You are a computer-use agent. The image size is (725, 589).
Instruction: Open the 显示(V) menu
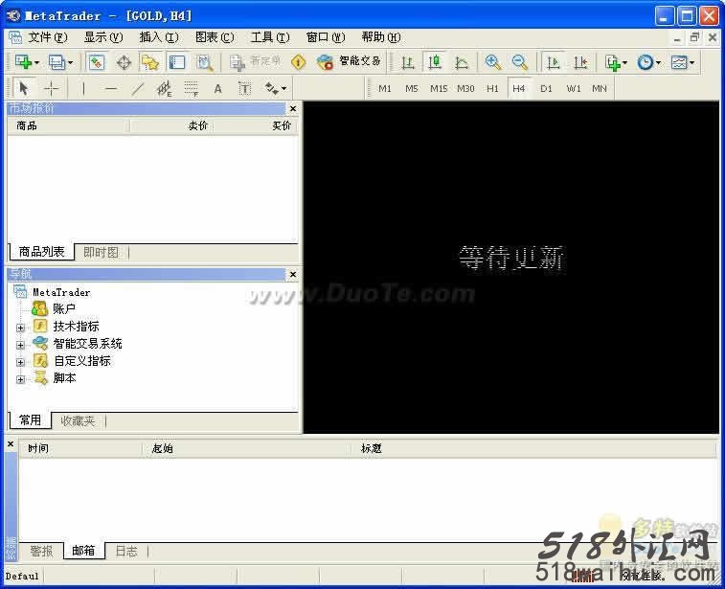point(103,37)
